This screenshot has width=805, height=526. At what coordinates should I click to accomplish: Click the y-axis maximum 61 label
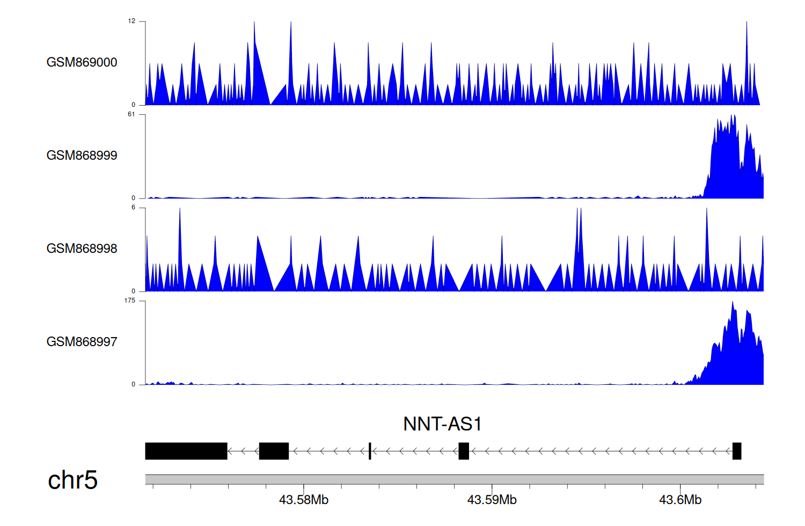(x=131, y=114)
